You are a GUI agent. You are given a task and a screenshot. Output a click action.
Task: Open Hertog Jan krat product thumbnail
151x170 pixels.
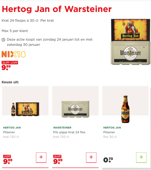tap(25, 109)
